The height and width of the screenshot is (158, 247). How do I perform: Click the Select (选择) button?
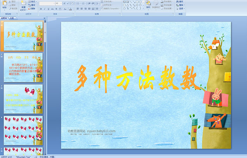pos(180,8)
